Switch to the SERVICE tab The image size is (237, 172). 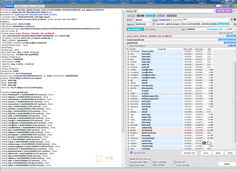coord(20,6)
